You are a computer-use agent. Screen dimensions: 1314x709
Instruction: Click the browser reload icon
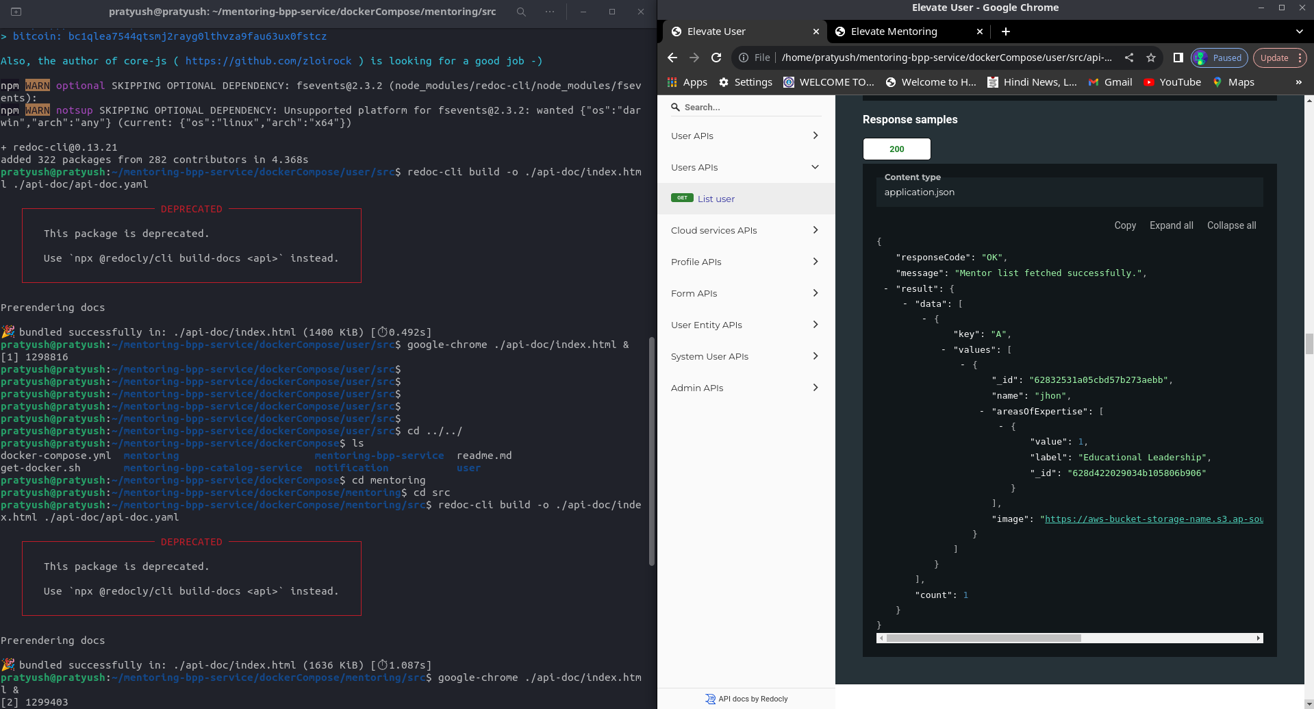pos(716,58)
